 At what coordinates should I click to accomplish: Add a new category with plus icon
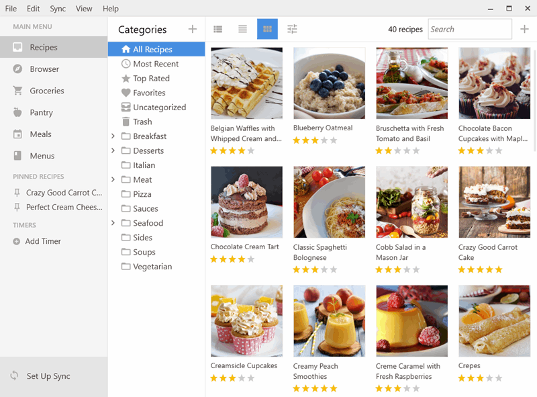(x=193, y=29)
